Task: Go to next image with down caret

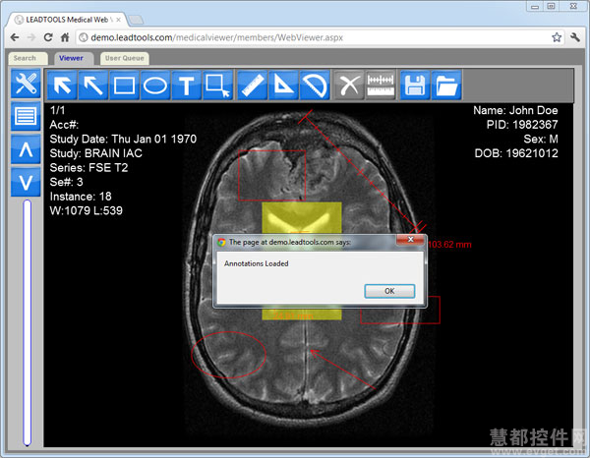Action: pyautogui.click(x=26, y=183)
